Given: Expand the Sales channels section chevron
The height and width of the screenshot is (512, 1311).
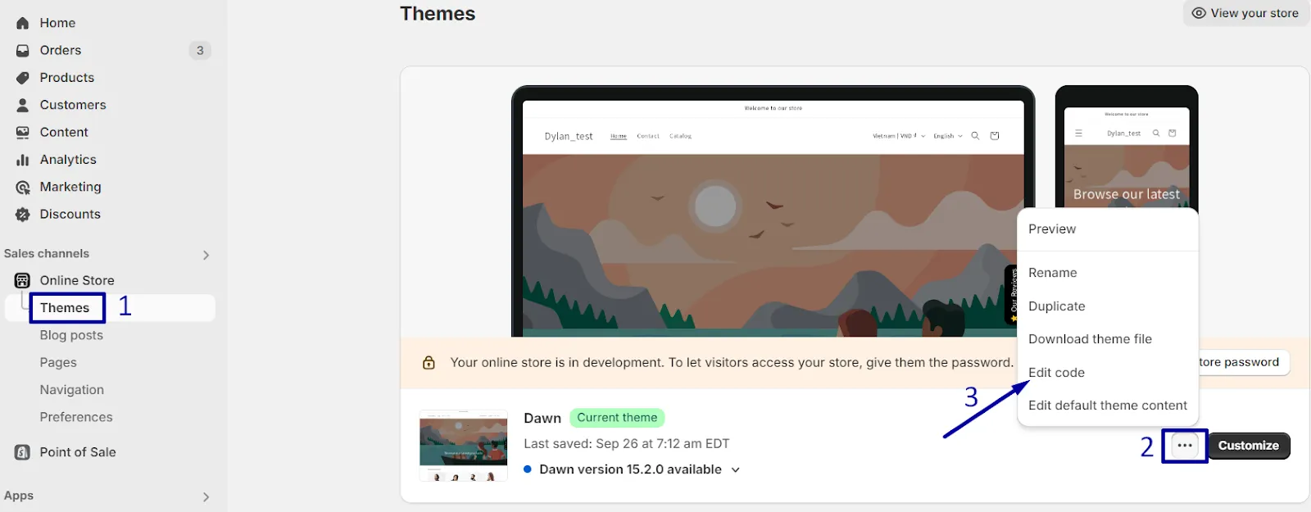Looking at the screenshot, I should 206,255.
